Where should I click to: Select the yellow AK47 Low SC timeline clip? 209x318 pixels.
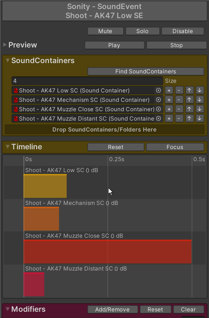coord(45,186)
